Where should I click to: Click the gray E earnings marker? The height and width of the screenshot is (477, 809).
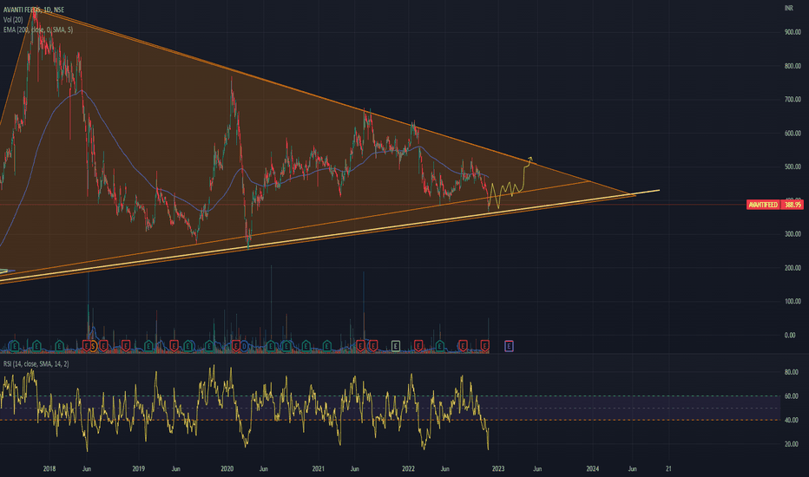click(x=396, y=346)
